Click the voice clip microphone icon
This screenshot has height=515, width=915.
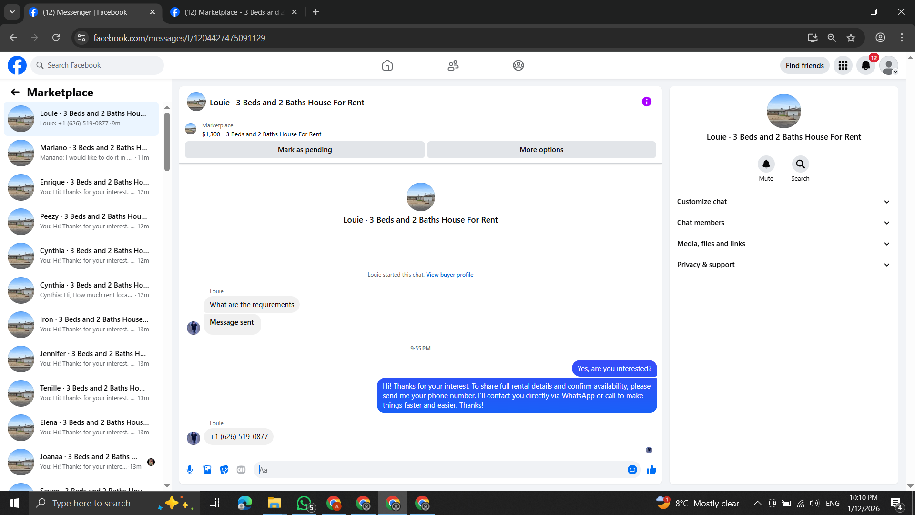190,470
